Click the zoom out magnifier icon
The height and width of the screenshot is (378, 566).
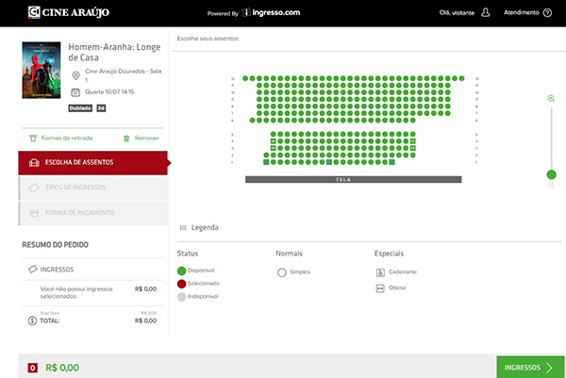tap(551, 186)
